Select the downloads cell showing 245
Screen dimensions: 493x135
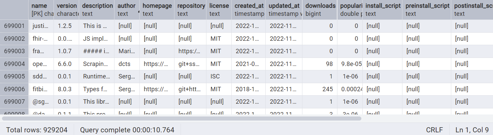[320, 89]
